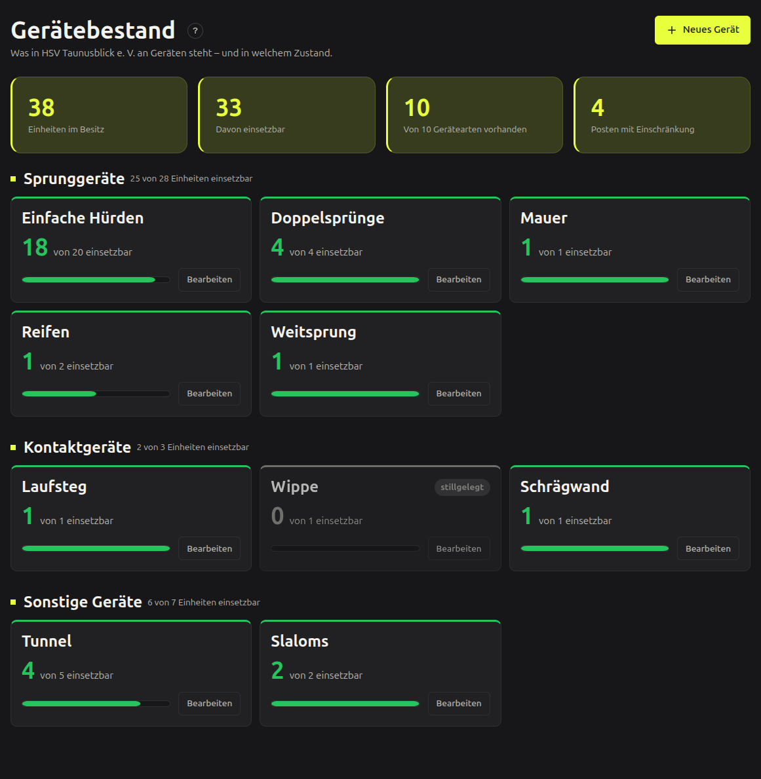Click the stillgelegt badge on Wippe

coord(462,487)
